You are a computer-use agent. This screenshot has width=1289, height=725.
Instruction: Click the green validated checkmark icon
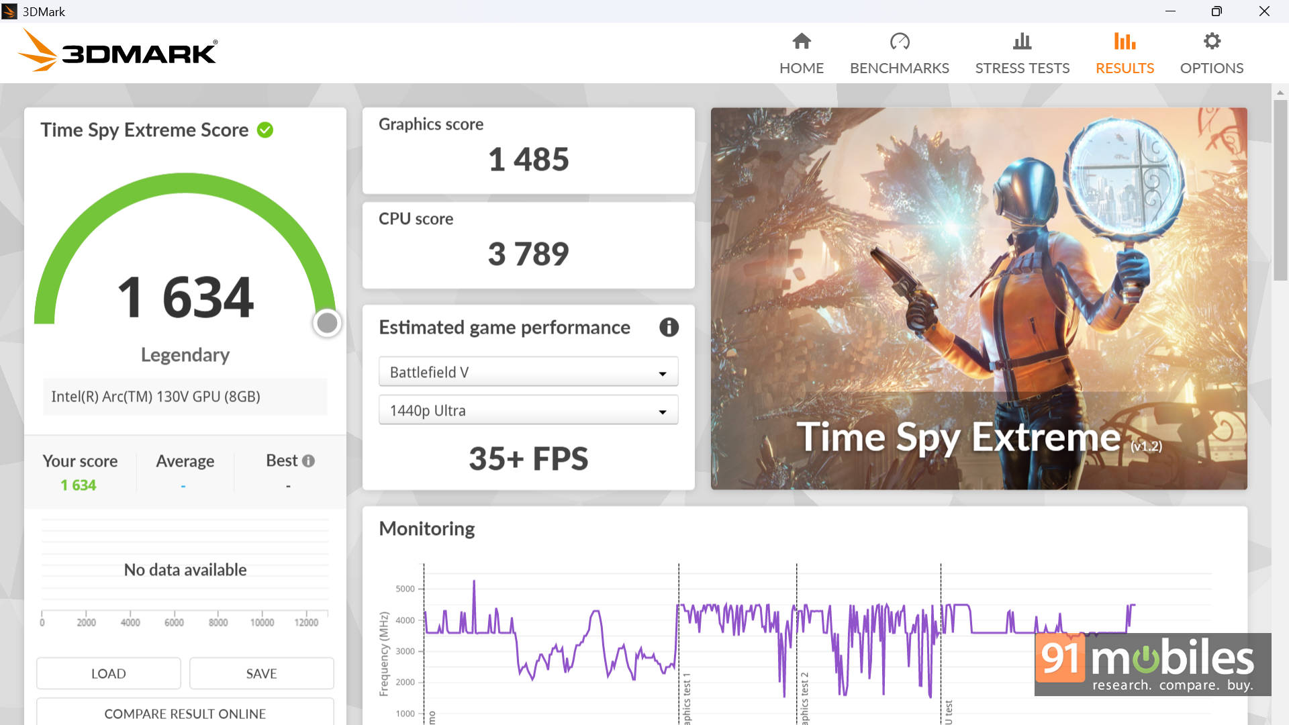[x=265, y=130]
